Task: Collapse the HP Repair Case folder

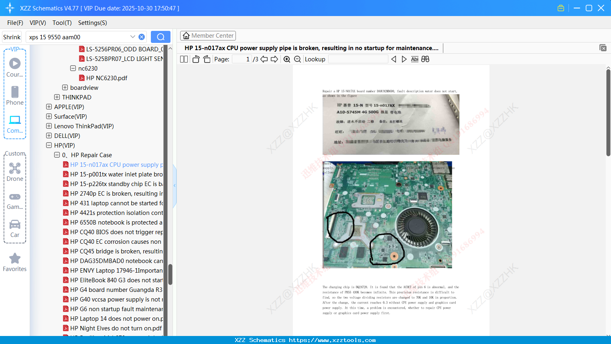Action: tap(57, 155)
